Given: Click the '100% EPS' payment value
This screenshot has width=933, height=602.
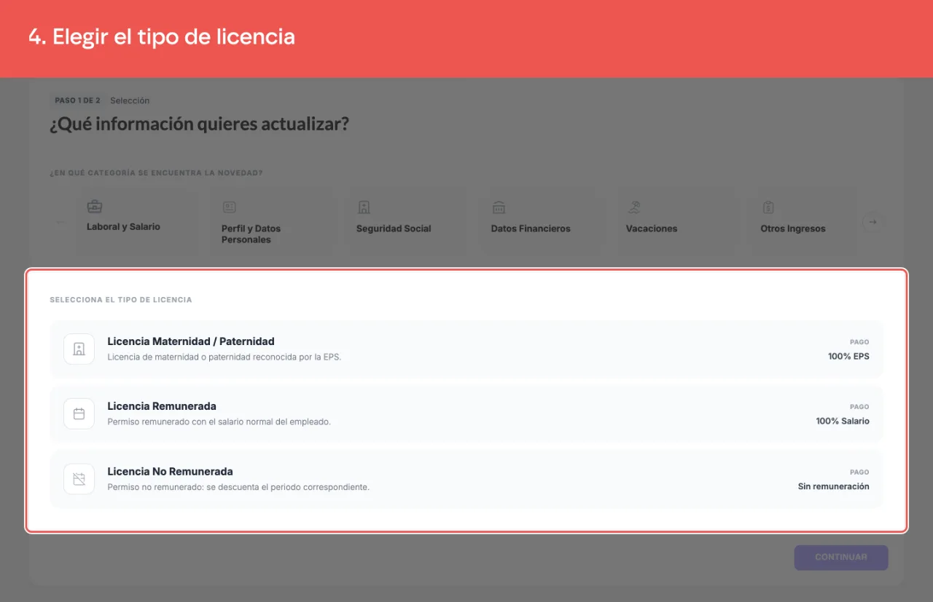Looking at the screenshot, I should point(848,357).
